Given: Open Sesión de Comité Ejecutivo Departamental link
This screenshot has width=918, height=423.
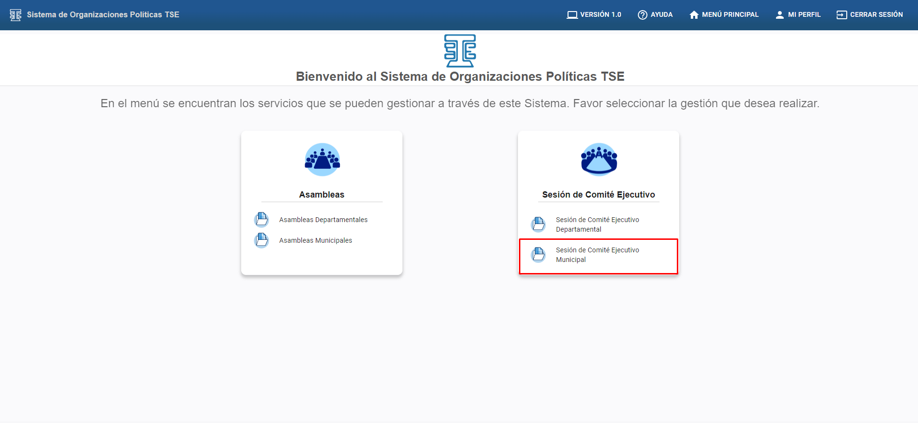Looking at the screenshot, I should tap(597, 224).
